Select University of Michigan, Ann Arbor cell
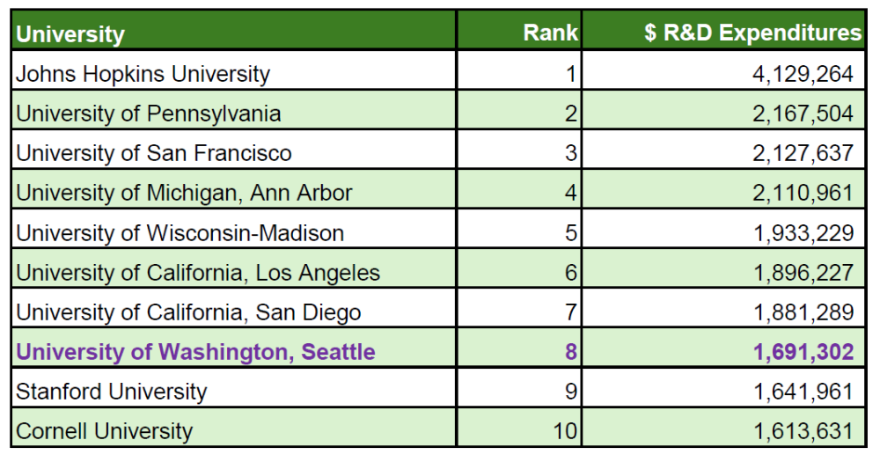This screenshot has height=462, width=880. coord(184,193)
